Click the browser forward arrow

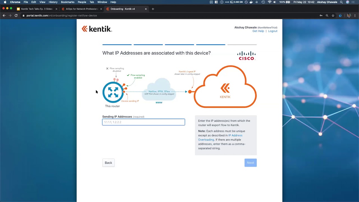click(10, 15)
